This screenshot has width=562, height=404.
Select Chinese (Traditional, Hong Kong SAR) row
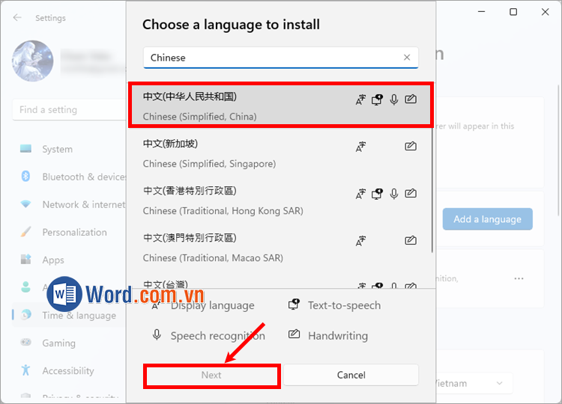[x=281, y=201]
